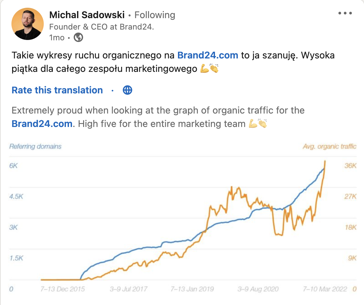Click the 7–10 Mar 2022 axis label
This screenshot has width=364, height=305.
325,289
